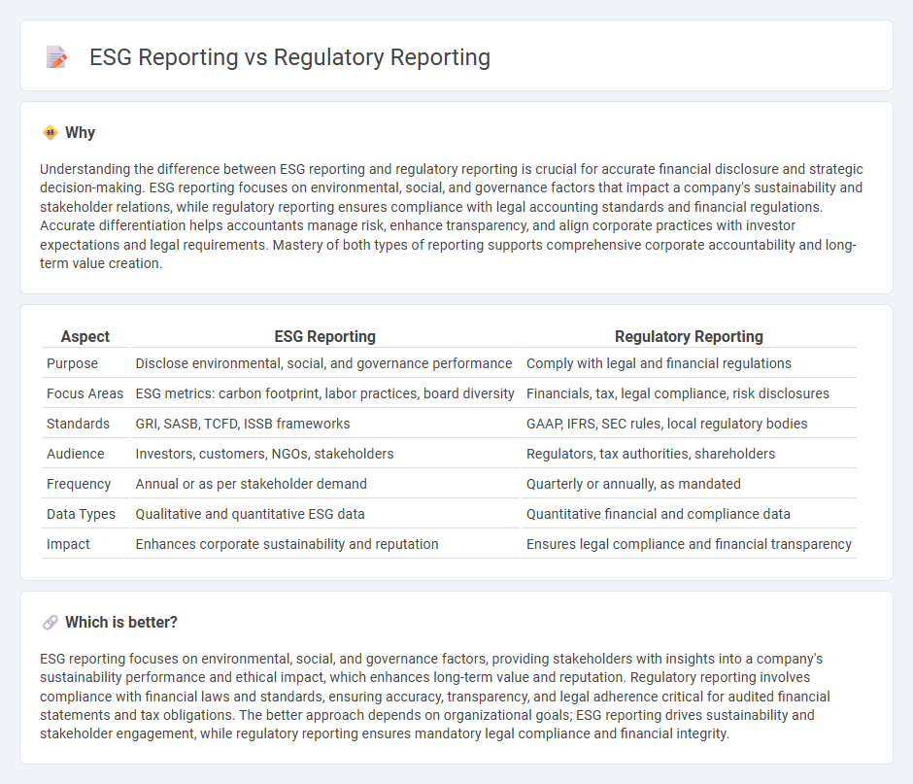Click the 'Aspect' column header
Viewport: 913px width, 784px height.
85,337
